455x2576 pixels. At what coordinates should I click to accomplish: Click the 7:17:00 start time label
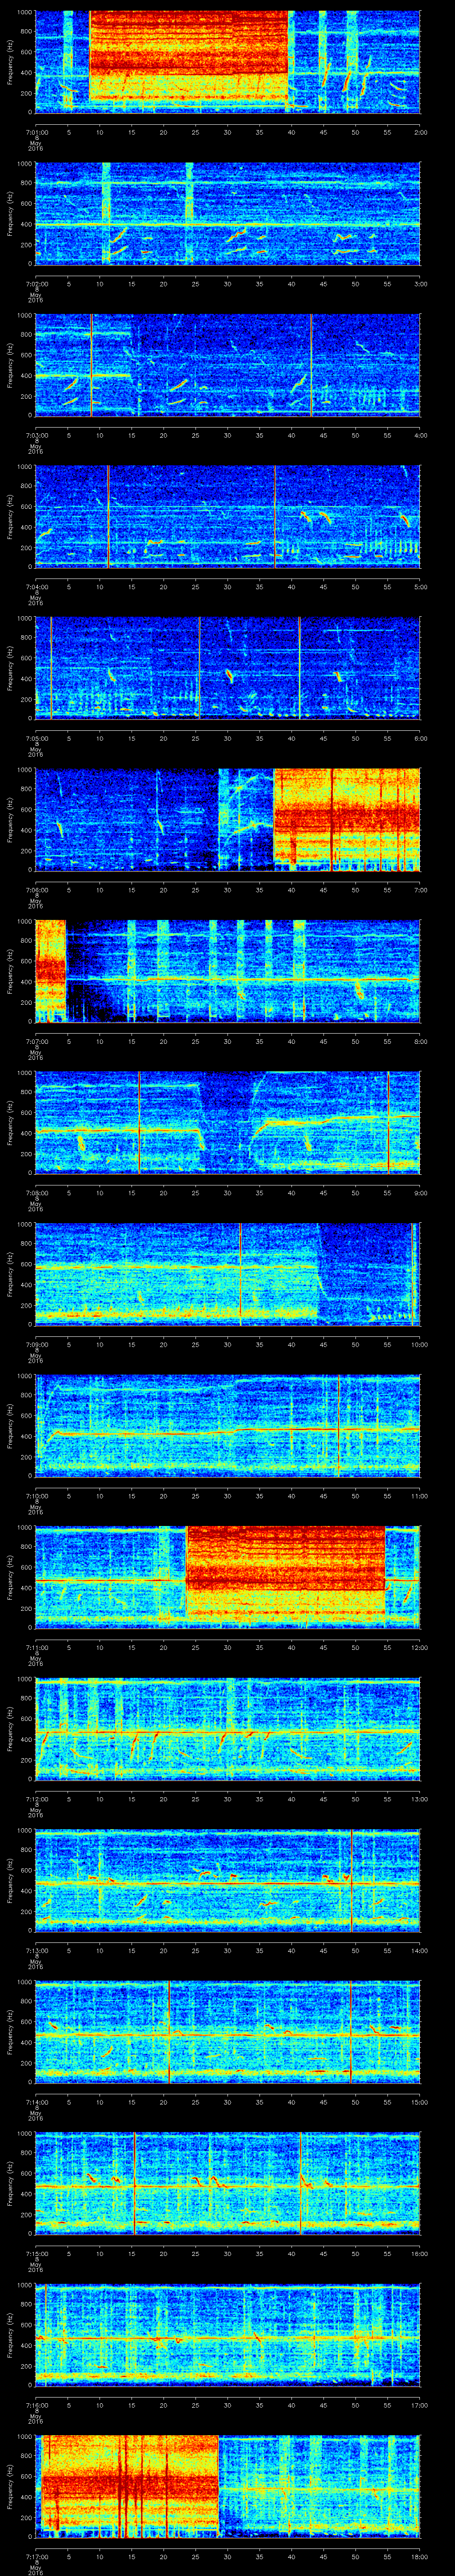pyautogui.click(x=36, y=2556)
